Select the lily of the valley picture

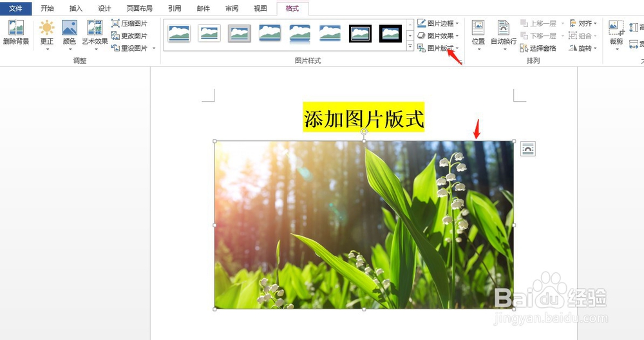click(x=364, y=225)
